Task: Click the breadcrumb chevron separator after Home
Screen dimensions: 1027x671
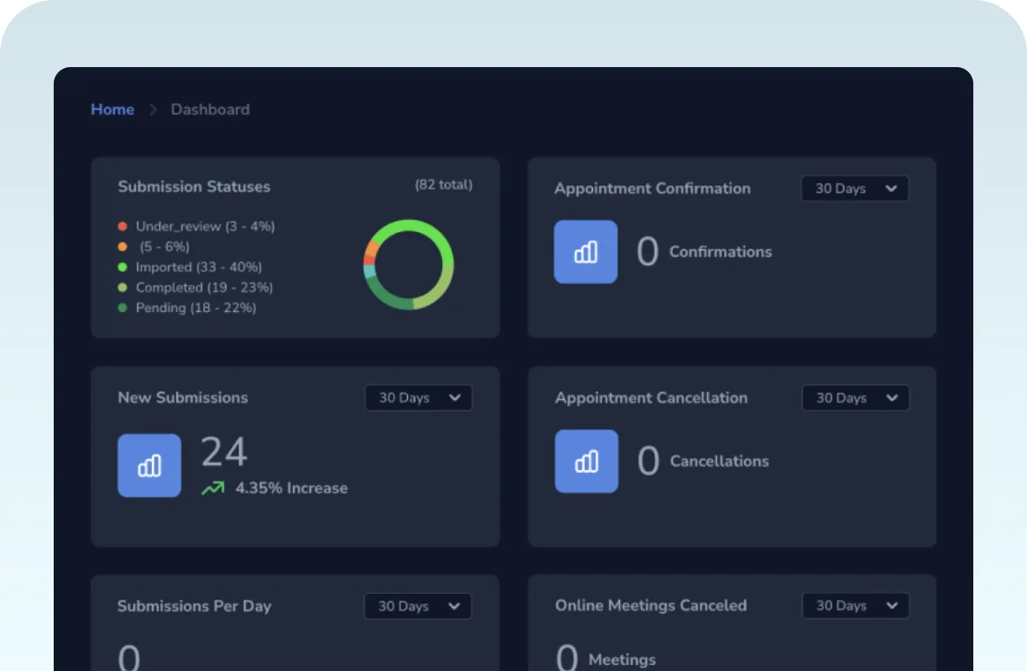Action: 153,110
